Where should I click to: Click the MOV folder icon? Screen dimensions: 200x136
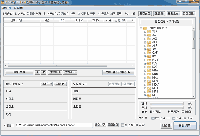coord(149,85)
